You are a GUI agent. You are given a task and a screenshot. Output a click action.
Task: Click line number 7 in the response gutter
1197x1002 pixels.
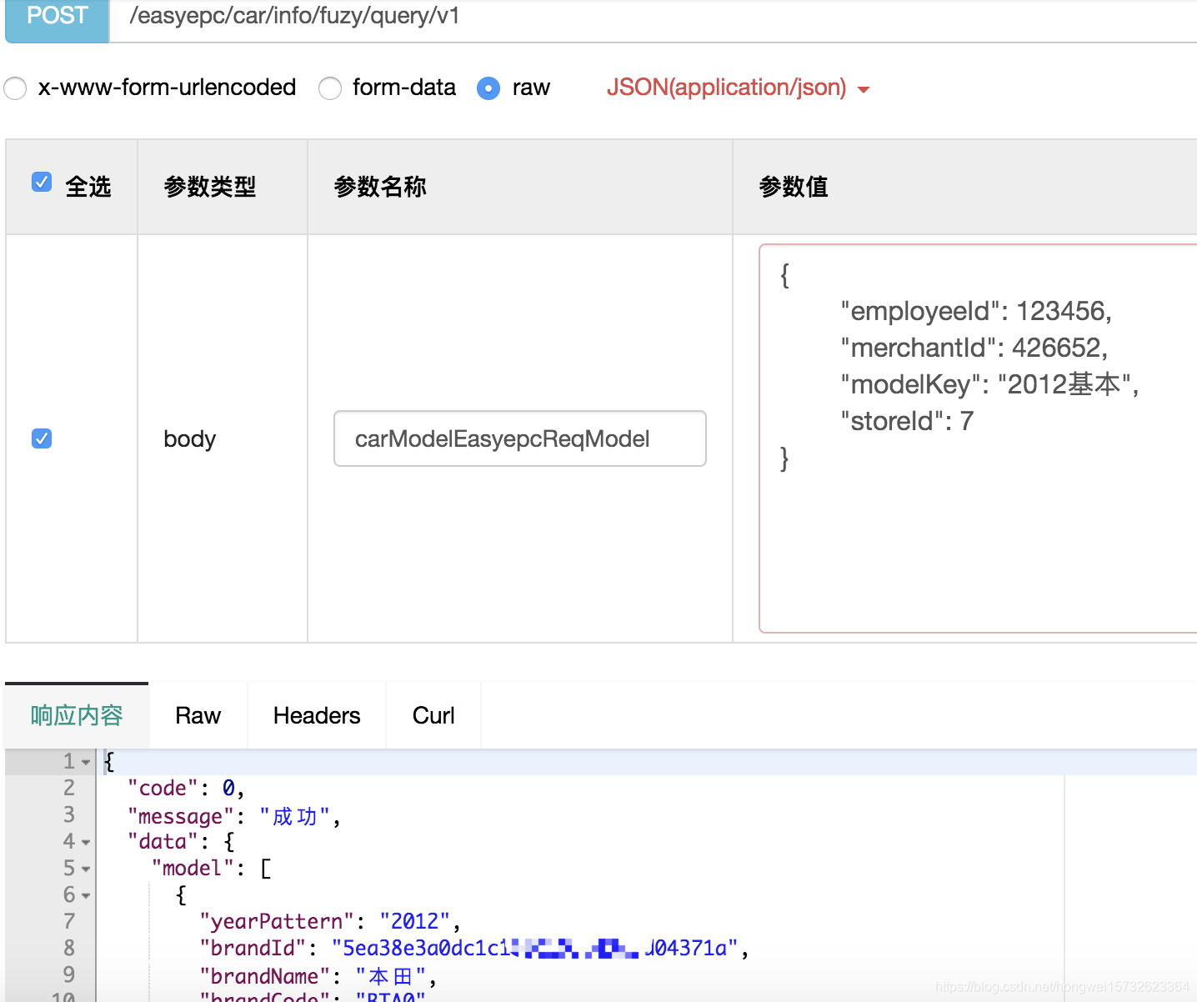tap(69, 922)
